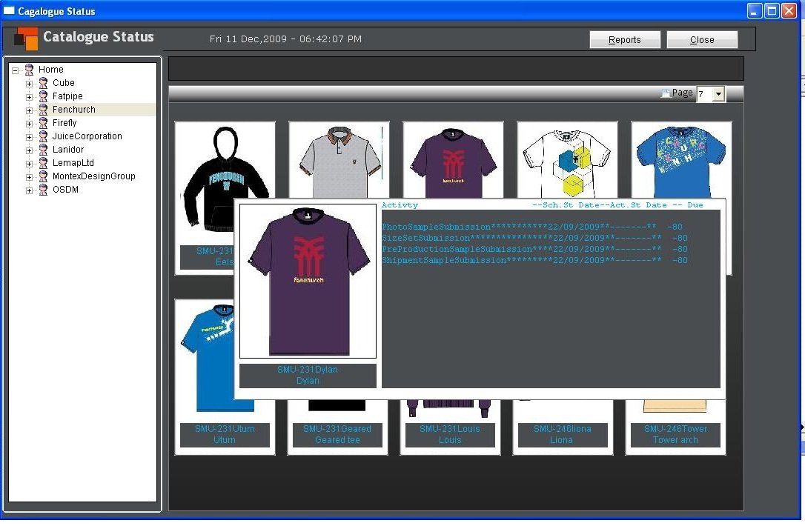Screen dimensions: 805x526
Task: Select the grey polo shirt thumbnail
Action: tap(339, 159)
